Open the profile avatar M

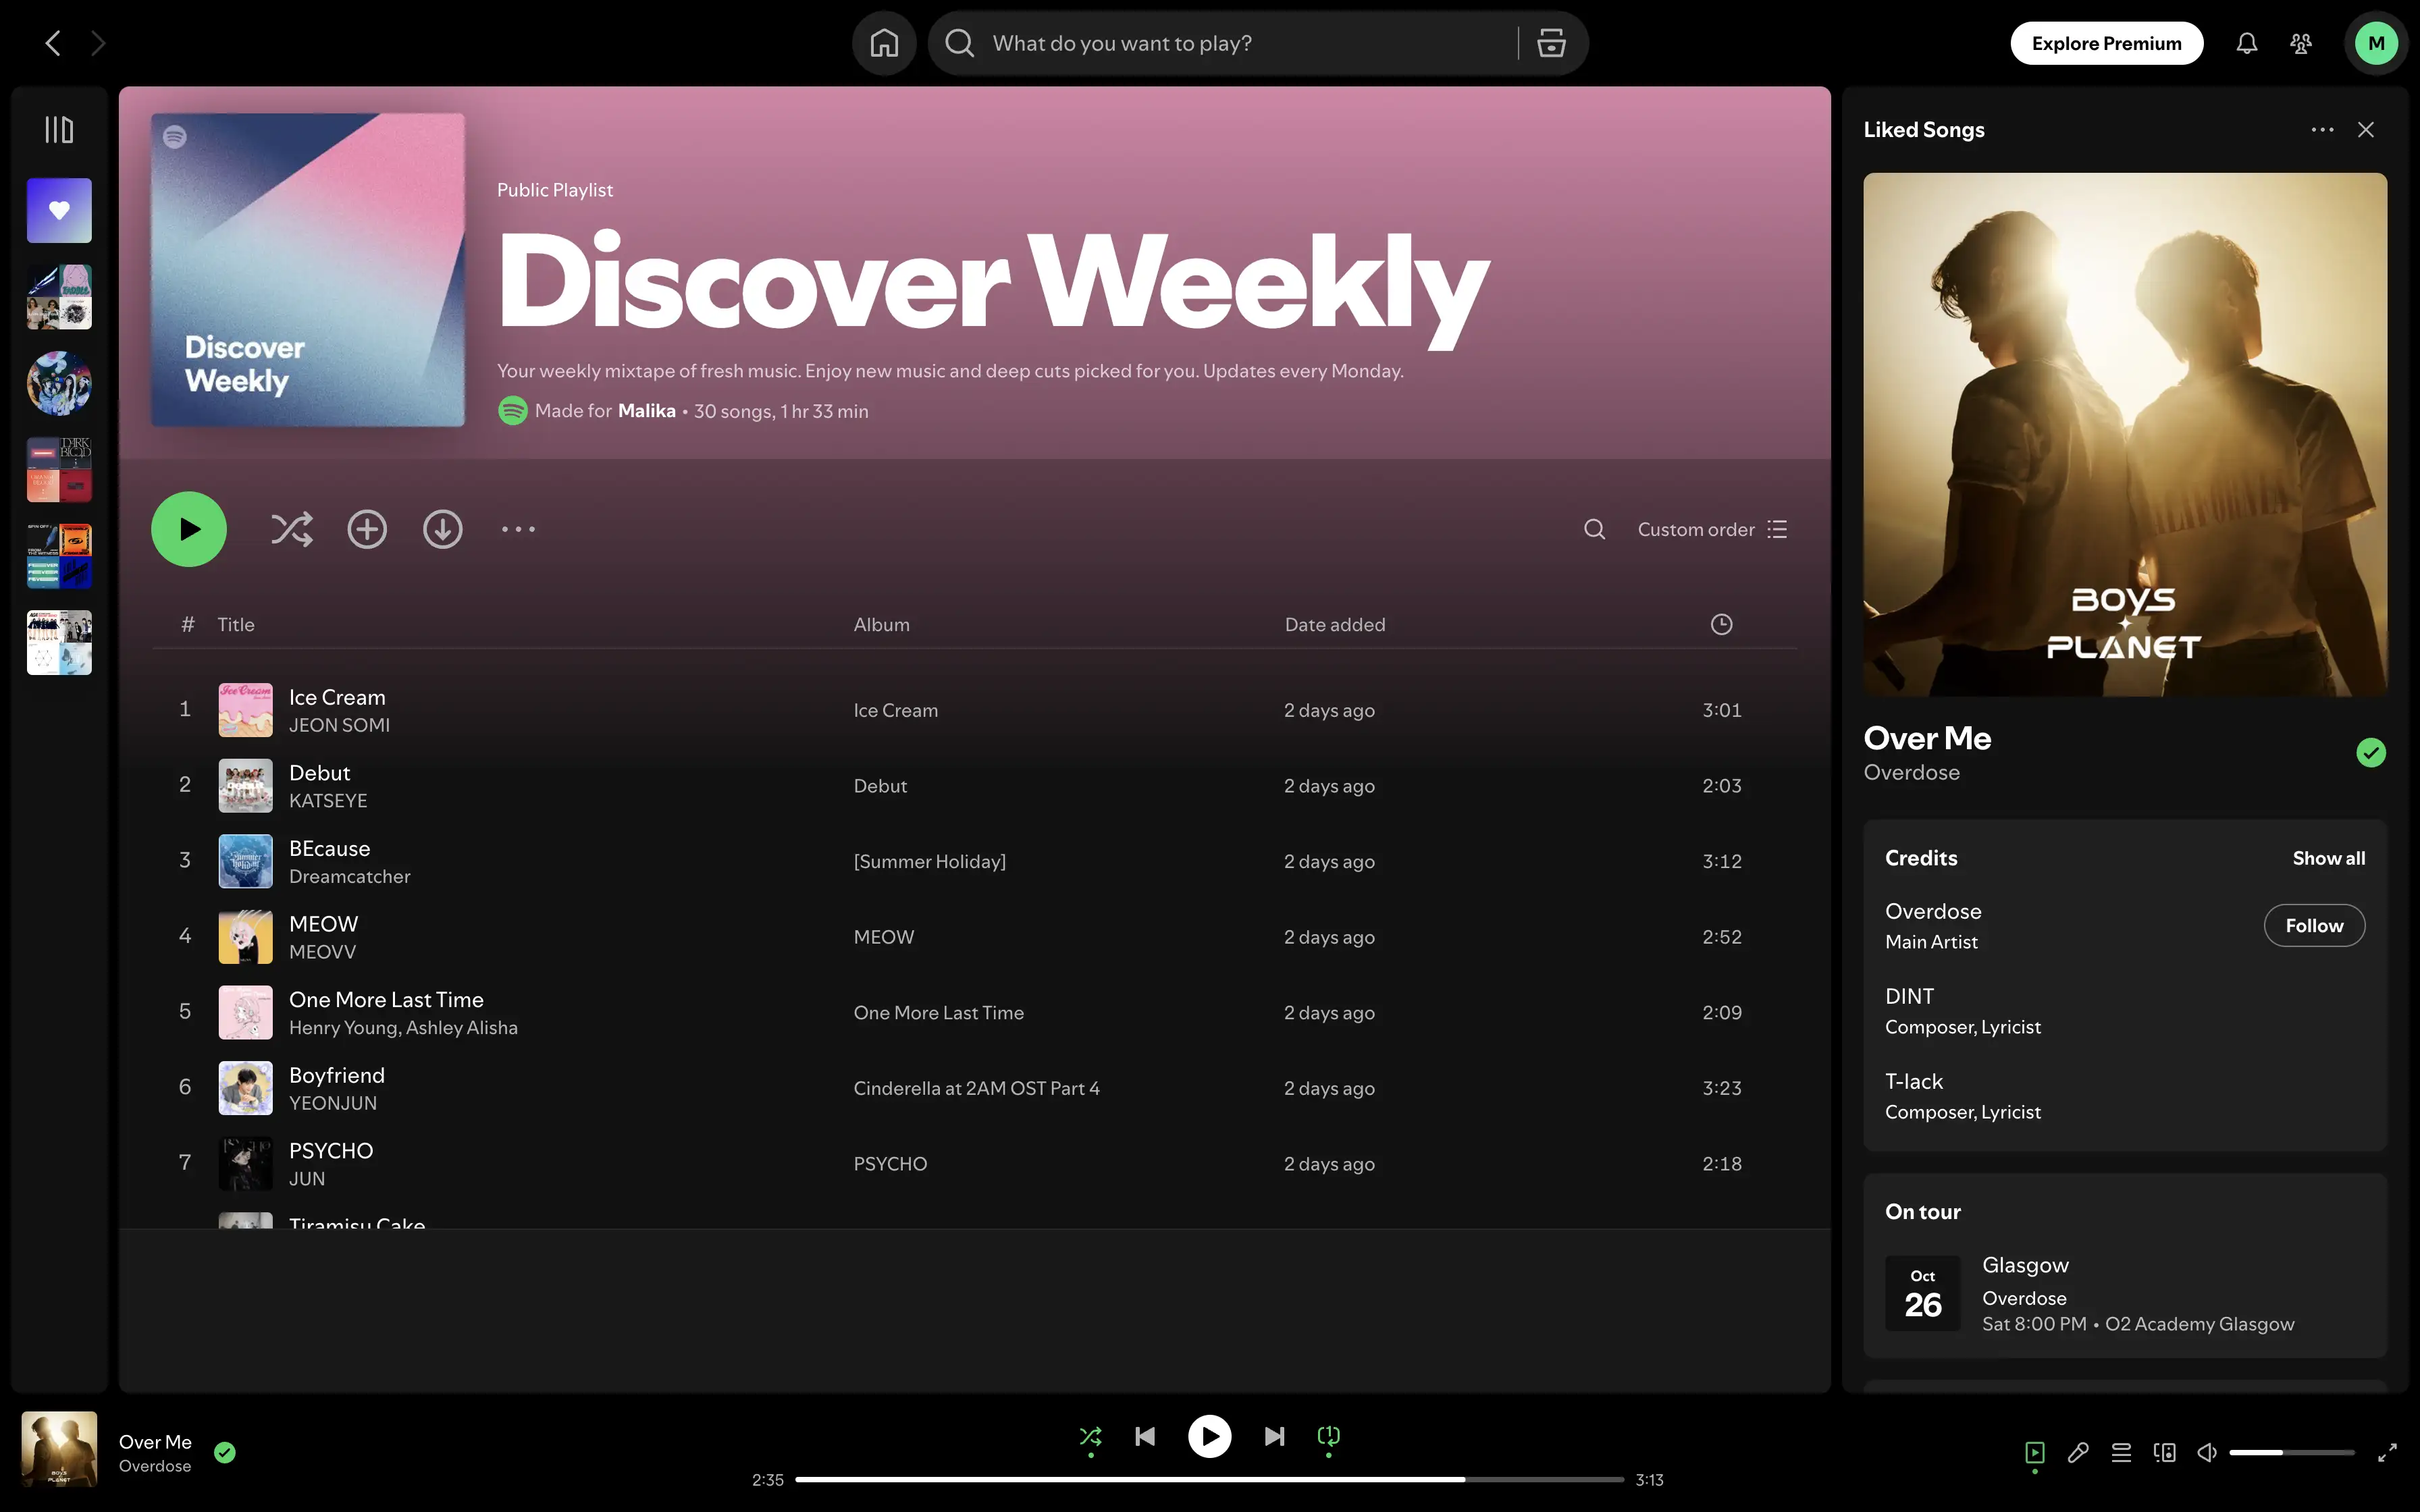[x=2376, y=43]
